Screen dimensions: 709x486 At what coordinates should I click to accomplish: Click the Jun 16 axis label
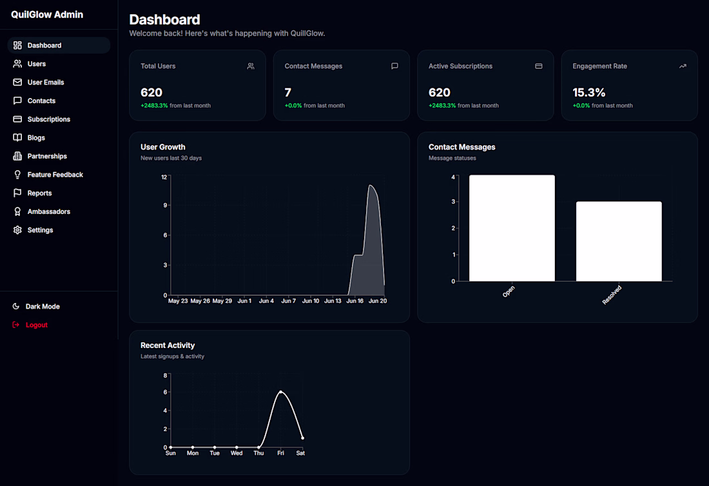pyautogui.click(x=355, y=301)
